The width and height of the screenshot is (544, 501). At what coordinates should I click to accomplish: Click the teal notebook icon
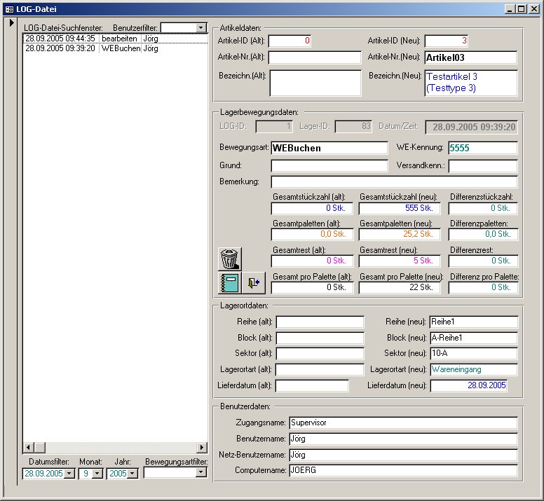point(229,283)
